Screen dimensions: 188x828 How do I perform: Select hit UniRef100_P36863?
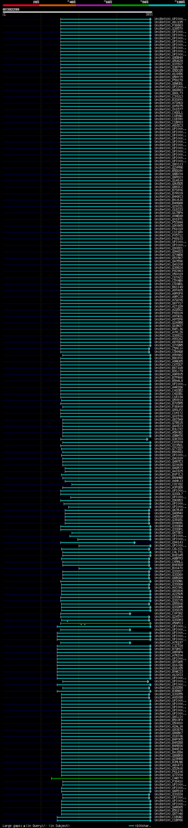pos(168,25)
